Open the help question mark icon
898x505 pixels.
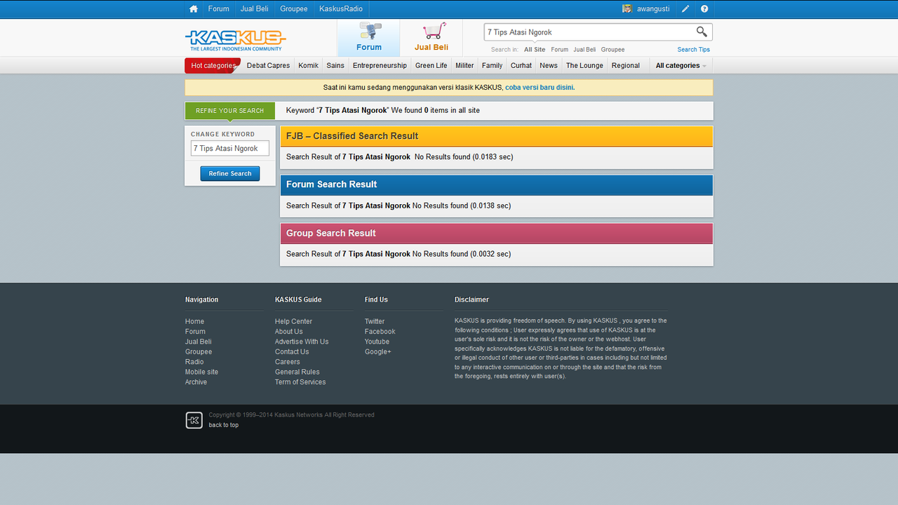click(704, 9)
